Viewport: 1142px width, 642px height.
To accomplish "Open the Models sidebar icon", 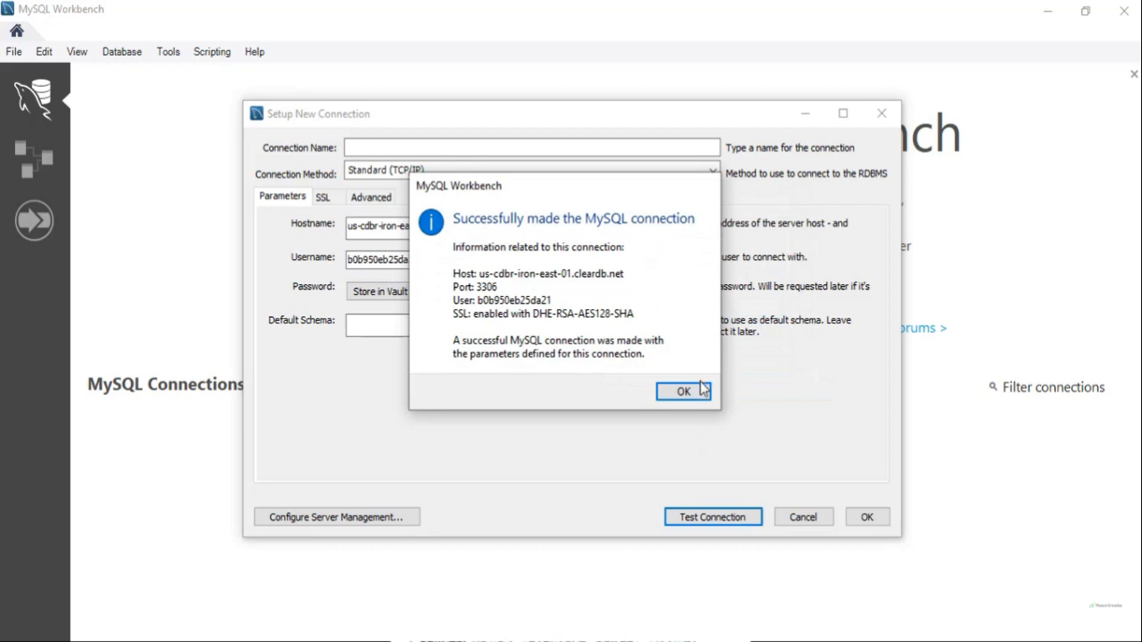I will [33, 159].
